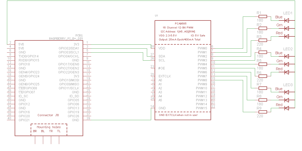Click the PWM8 output label
The height and width of the screenshot is (151, 302).
(x=202, y=80)
